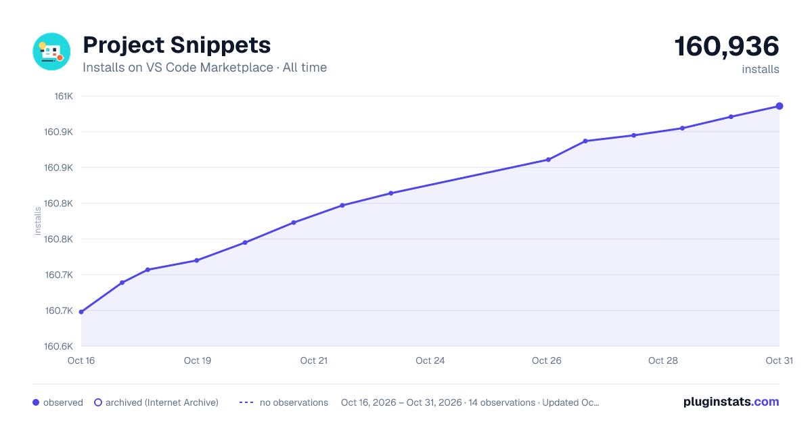This screenshot has width=812, height=426.
Task: Click the Oct 28 x-axis label
Action: tap(663, 360)
